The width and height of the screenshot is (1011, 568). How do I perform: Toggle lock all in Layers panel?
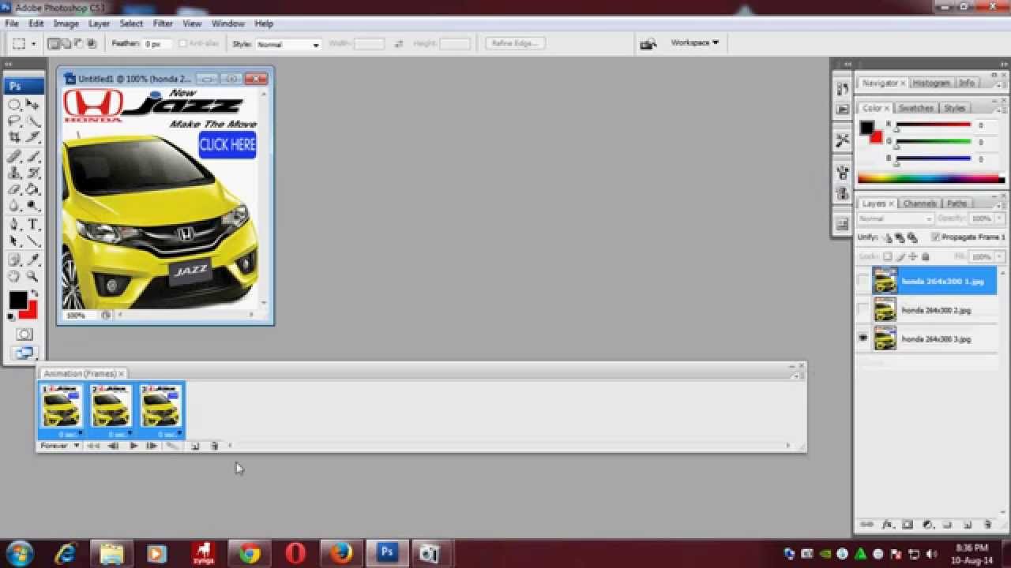click(x=926, y=256)
